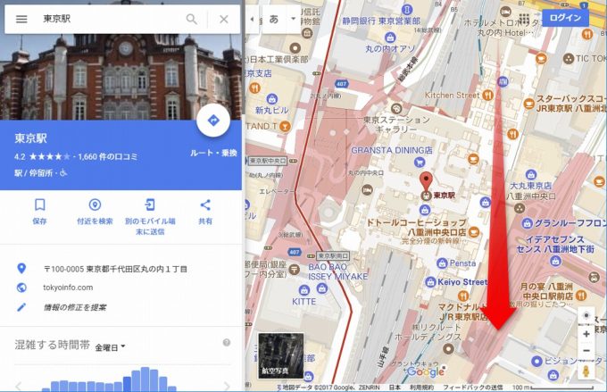Click the magnifier search icon
This screenshot has height=392, width=607.
pyautogui.click(x=191, y=19)
